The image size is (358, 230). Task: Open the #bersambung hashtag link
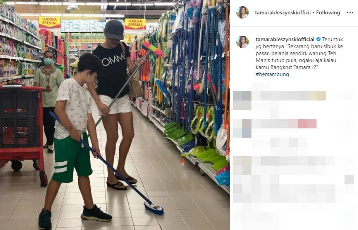point(272,74)
